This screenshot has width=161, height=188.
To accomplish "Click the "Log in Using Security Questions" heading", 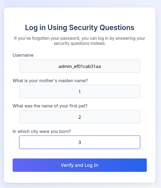I will click(x=80, y=27).
